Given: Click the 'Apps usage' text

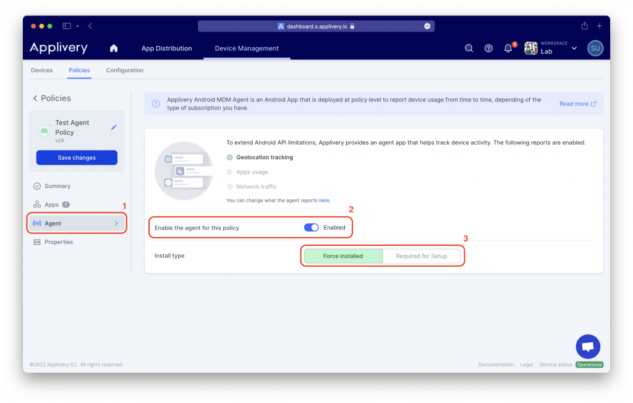Looking at the screenshot, I should tap(252, 172).
